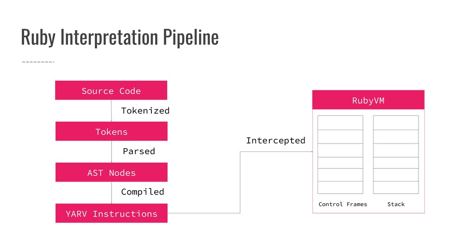Select the YARV Instructions box
Viewport: 474px width, 250px height.
pos(111,213)
